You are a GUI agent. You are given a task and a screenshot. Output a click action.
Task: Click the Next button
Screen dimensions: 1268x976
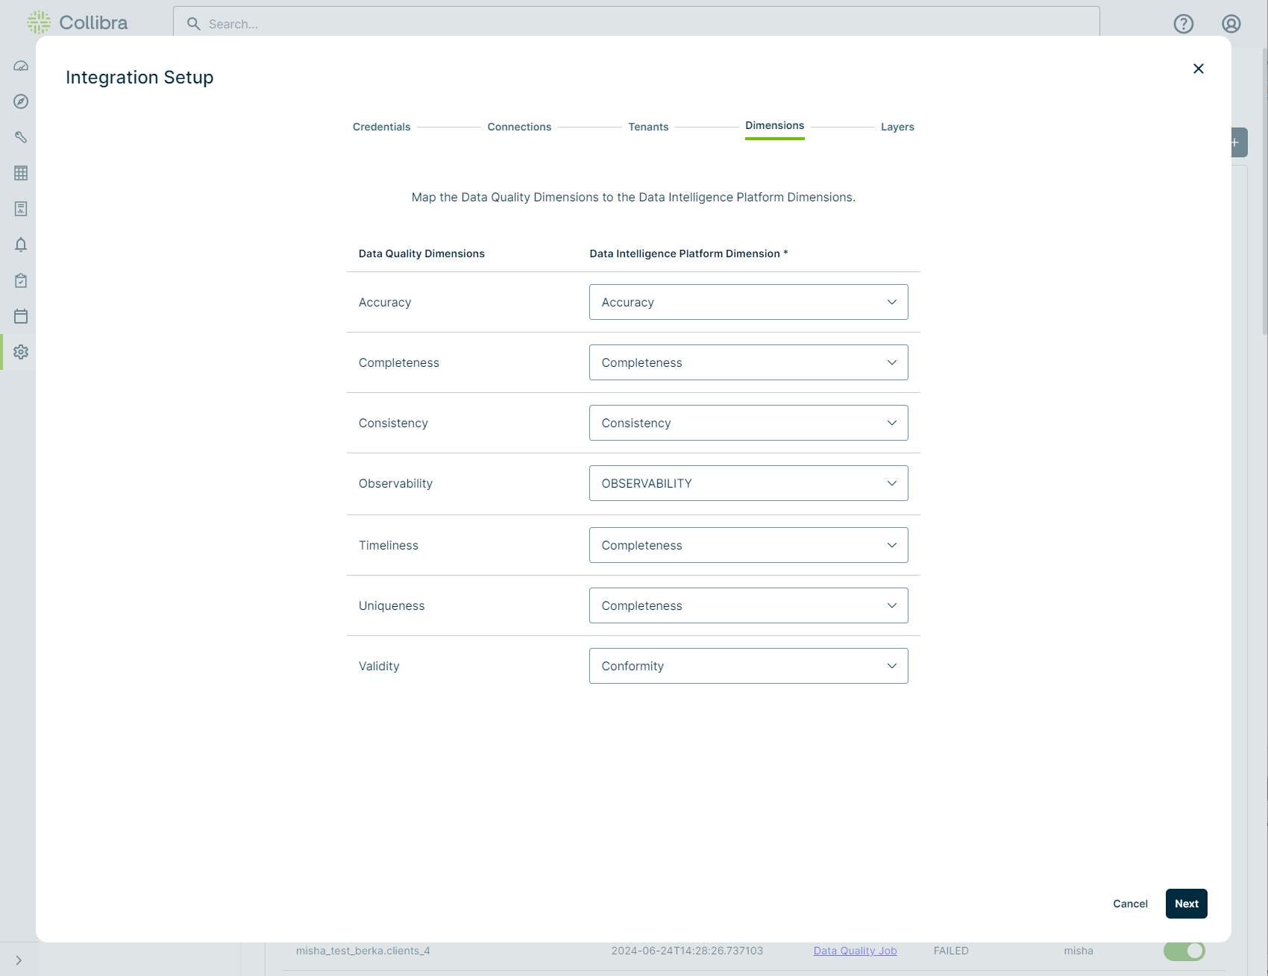(x=1186, y=904)
